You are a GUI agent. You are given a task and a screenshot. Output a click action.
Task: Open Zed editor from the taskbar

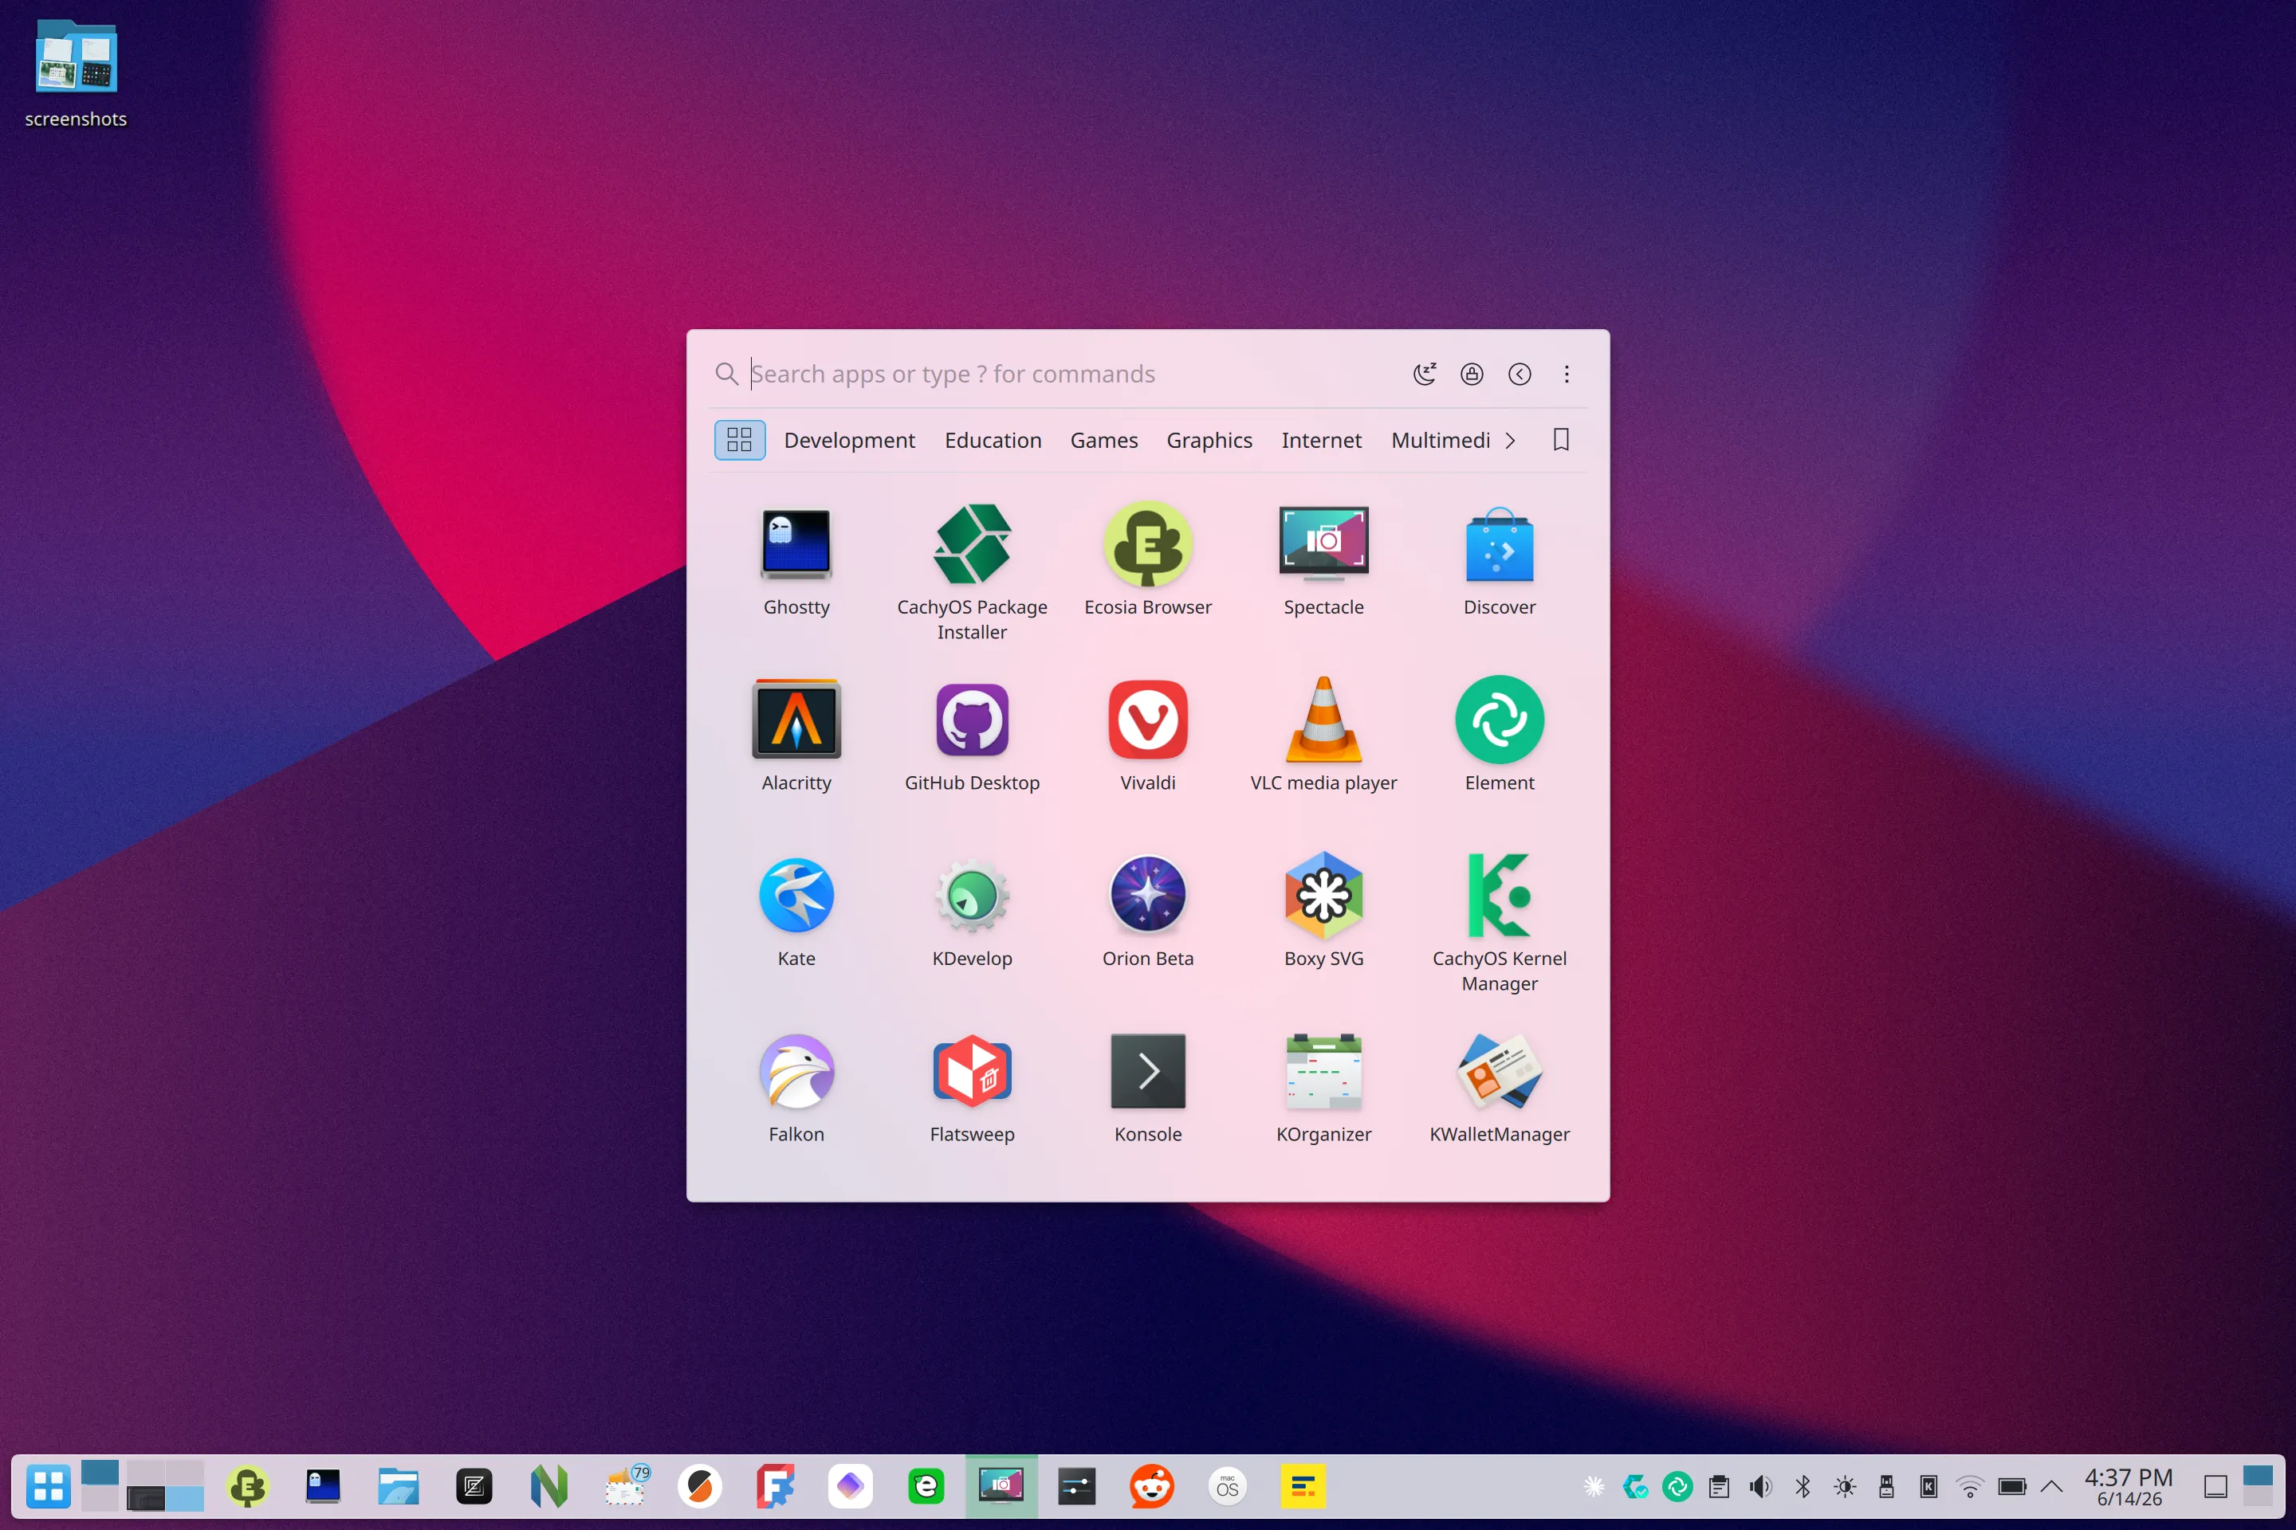(474, 1486)
